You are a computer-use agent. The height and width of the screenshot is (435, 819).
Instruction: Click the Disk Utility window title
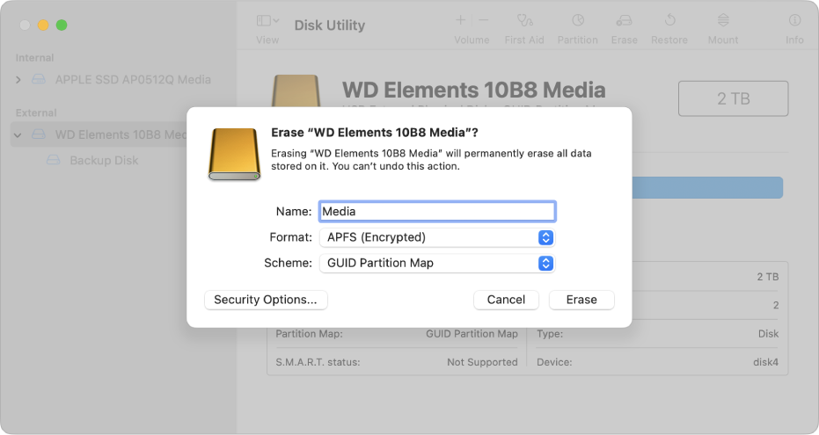point(330,25)
